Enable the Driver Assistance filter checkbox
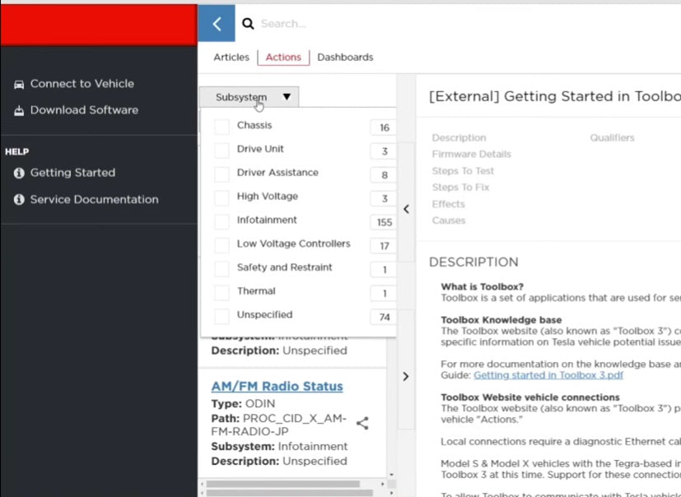This screenshot has width=681, height=497. [222, 174]
